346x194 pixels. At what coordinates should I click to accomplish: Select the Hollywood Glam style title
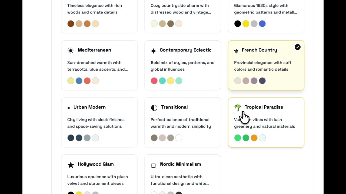pos(96,164)
